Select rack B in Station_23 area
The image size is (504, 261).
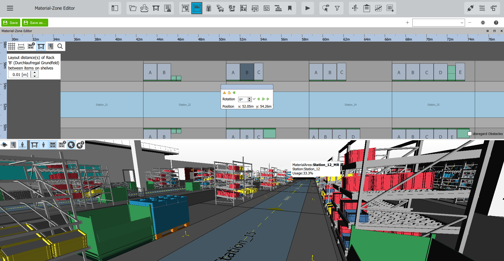pyautogui.click(x=247, y=72)
